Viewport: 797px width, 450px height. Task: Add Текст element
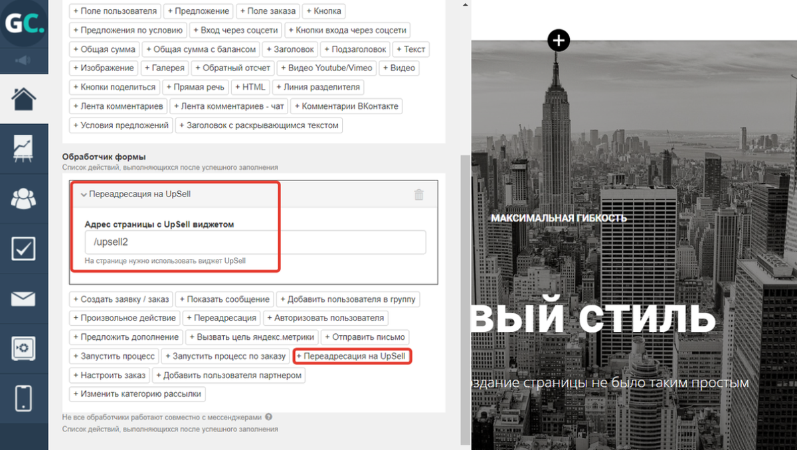410,49
